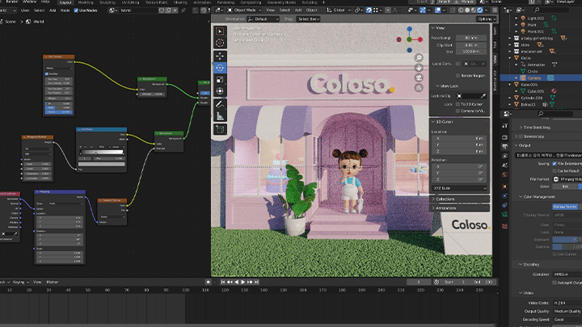
Task: Jump to the timeline end frame
Action: coord(256,282)
